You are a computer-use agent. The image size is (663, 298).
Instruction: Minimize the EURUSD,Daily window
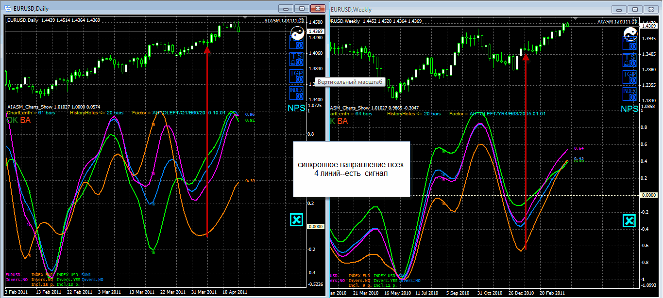286,8
